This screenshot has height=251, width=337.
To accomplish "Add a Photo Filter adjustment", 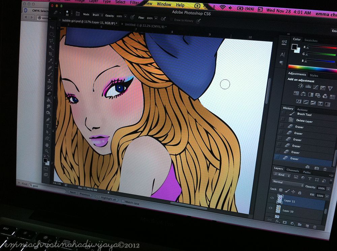I will (318, 95).
